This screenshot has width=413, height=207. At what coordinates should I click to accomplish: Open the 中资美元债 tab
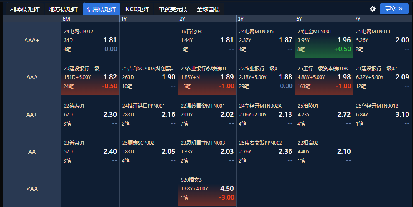173,9
